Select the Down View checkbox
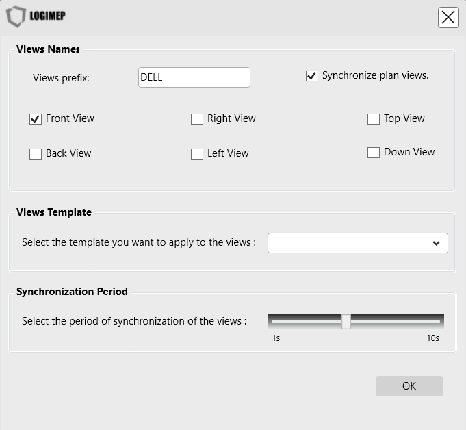The image size is (466, 430). point(374,153)
